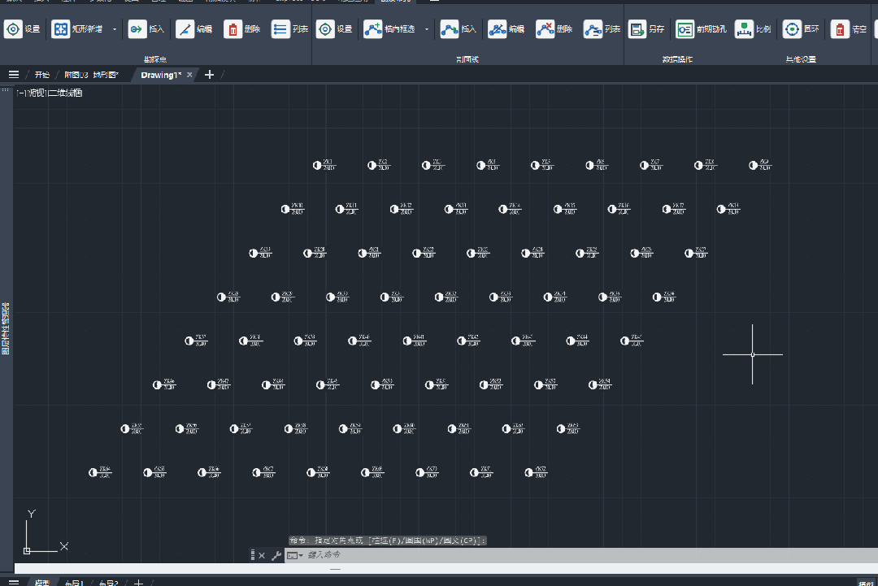Open the layout tabs hamburger menu
The width and height of the screenshot is (878, 586).
tap(14, 583)
